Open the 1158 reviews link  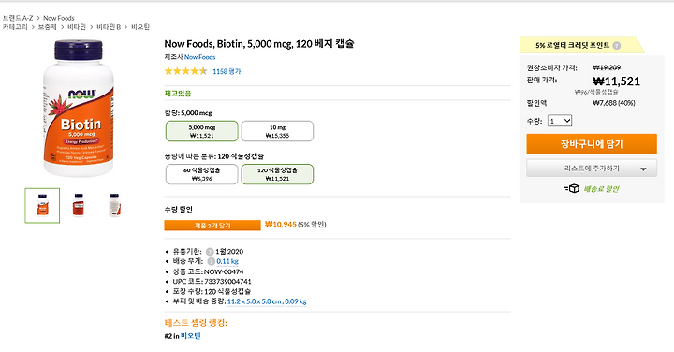227,72
